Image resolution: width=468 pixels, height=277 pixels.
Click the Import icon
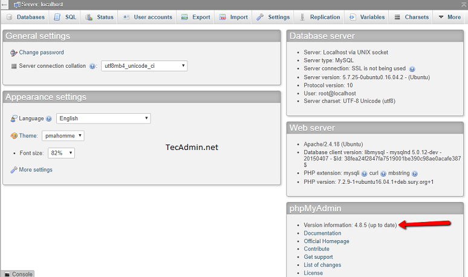click(223, 17)
